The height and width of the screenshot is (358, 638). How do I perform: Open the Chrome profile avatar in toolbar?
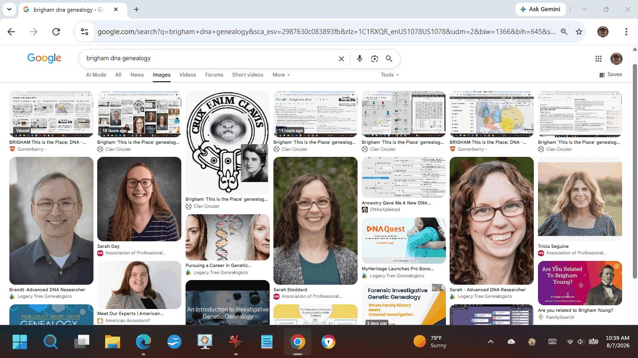(603, 32)
